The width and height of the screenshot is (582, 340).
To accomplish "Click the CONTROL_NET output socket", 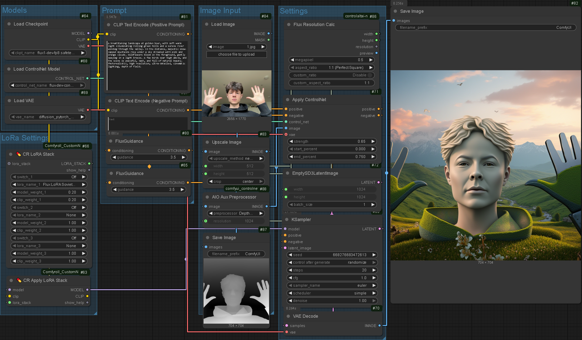I will [88, 78].
